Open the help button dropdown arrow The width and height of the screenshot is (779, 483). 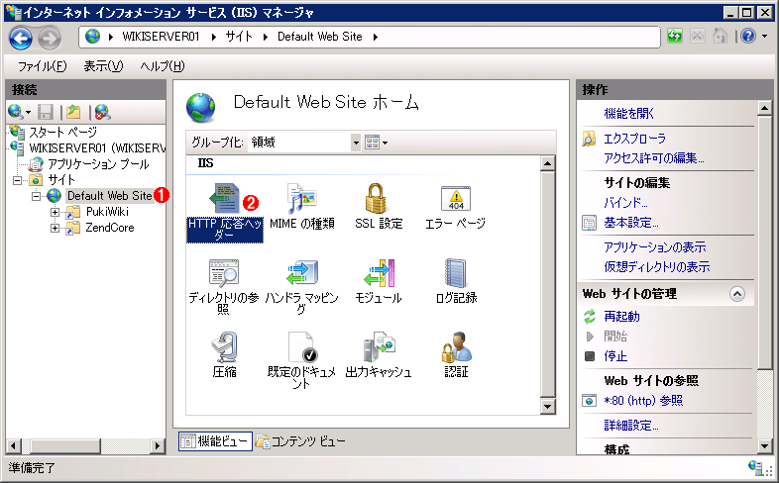pyautogui.click(x=764, y=37)
